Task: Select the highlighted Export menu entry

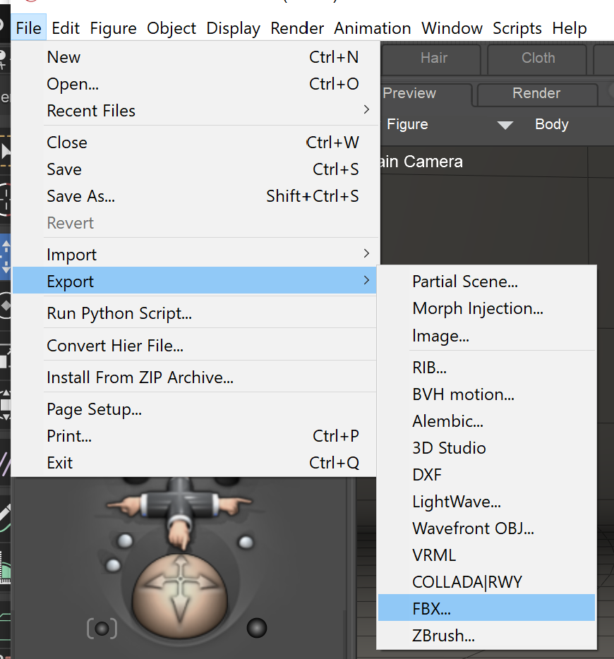Action: tap(195, 280)
